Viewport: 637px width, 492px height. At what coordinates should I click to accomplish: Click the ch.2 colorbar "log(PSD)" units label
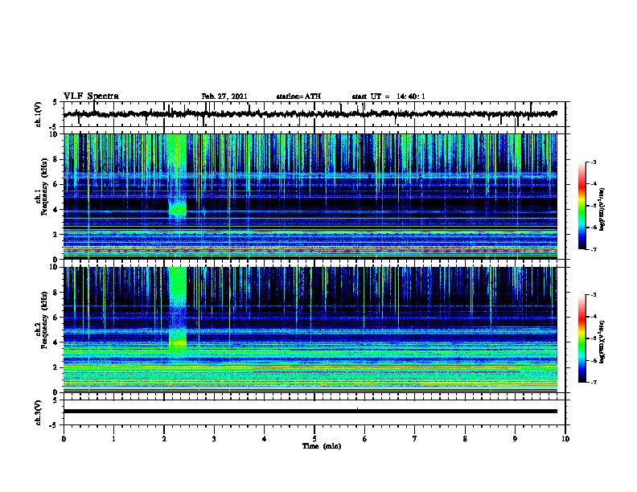[x=602, y=342]
